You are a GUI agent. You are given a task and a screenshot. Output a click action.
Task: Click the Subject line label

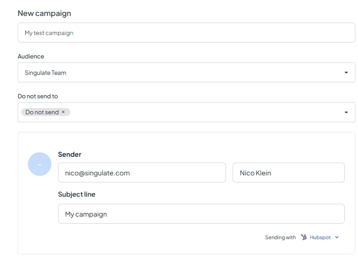[x=77, y=194]
